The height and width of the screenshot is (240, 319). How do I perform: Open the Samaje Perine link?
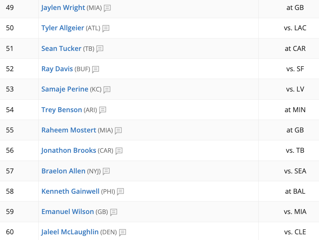[x=65, y=89]
